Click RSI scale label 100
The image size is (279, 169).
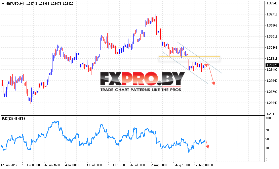tap(268, 118)
